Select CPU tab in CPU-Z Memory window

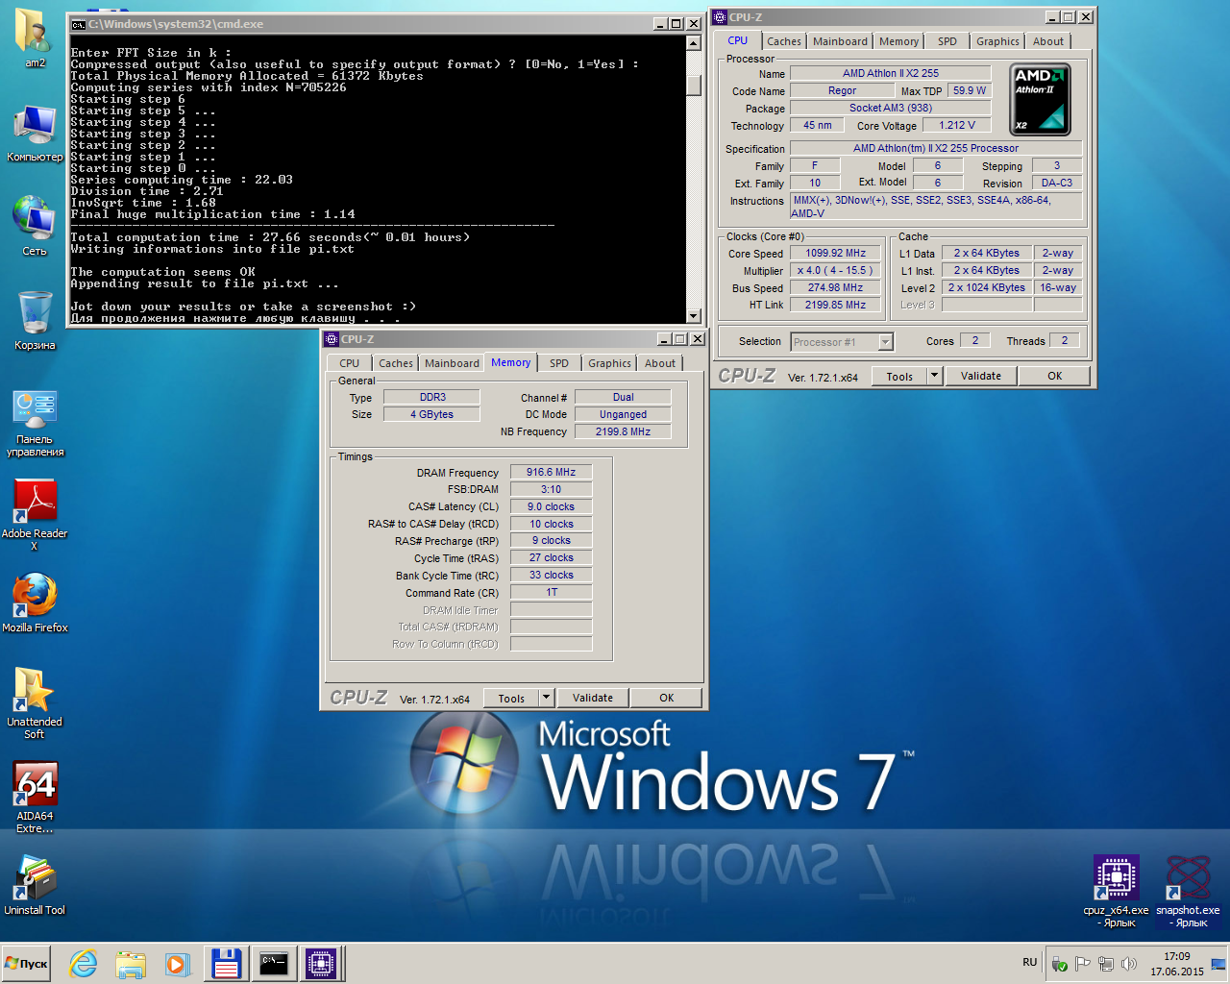coord(349,363)
